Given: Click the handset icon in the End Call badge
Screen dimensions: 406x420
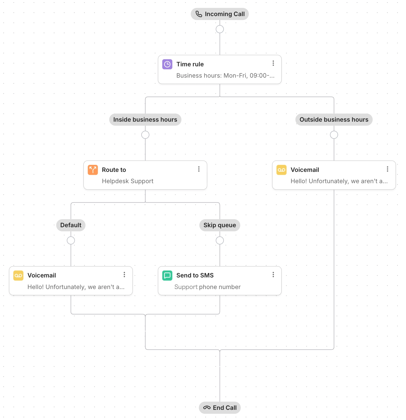Looking at the screenshot, I should tap(207, 408).
